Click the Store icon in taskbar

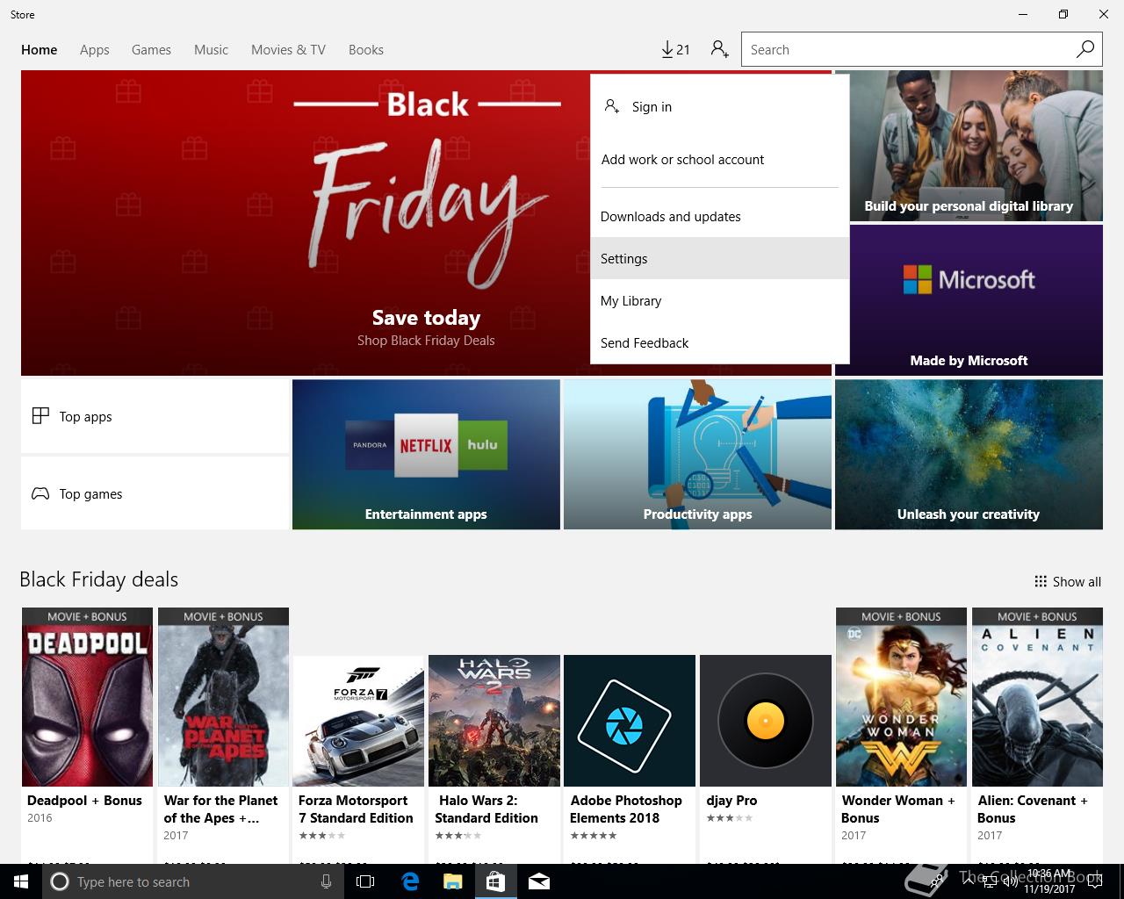pos(495,881)
